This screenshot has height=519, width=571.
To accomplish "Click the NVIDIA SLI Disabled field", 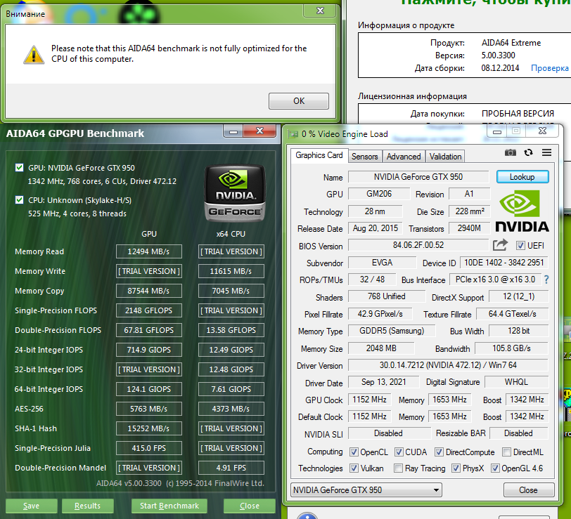I will pos(389,433).
